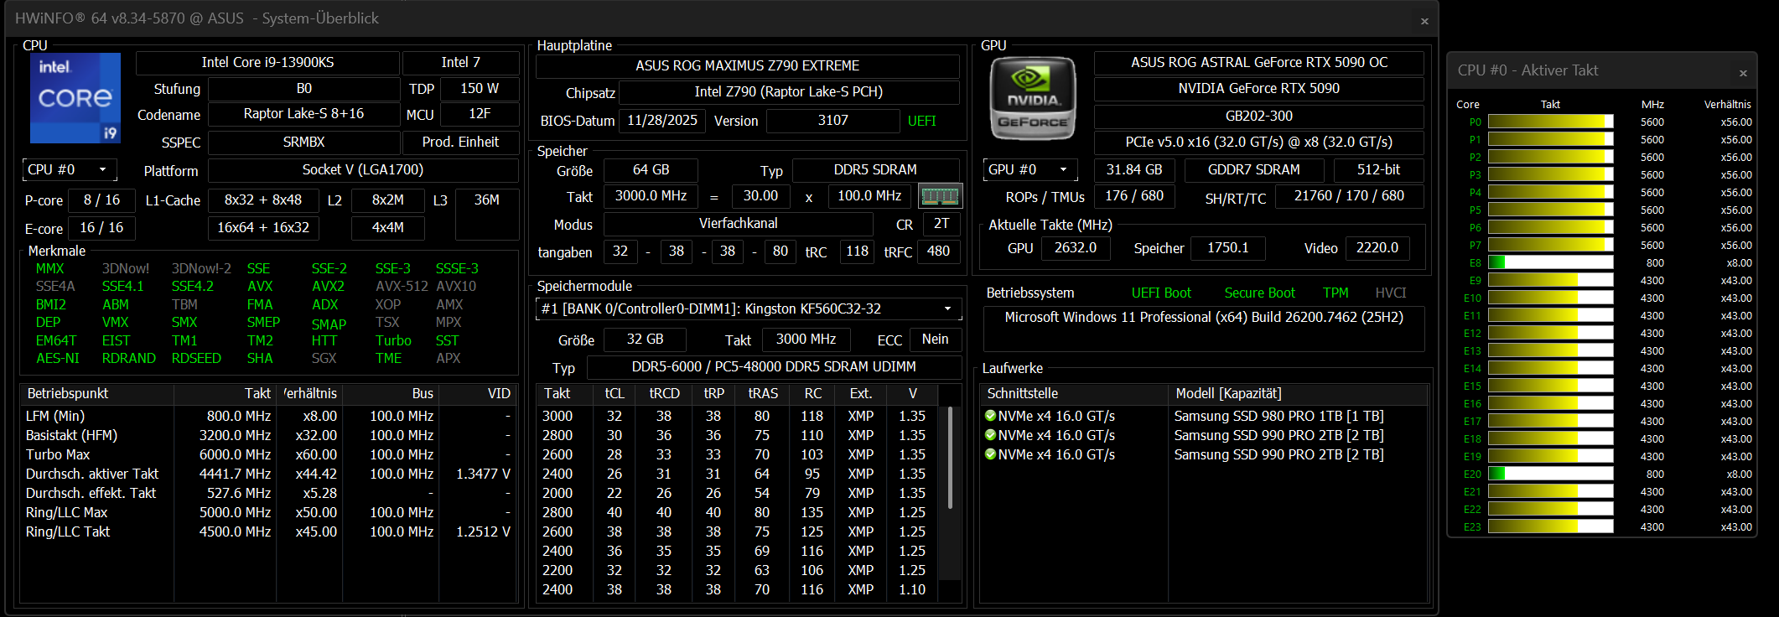This screenshot has height=617, width=1779.
Task: Click the E8 core clock bar
Action: [1550, 263]
